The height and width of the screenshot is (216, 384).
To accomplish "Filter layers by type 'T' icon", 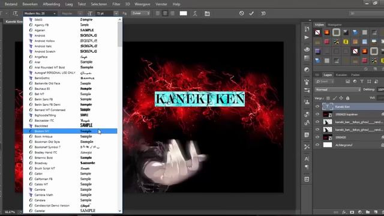I will point(362,82).
